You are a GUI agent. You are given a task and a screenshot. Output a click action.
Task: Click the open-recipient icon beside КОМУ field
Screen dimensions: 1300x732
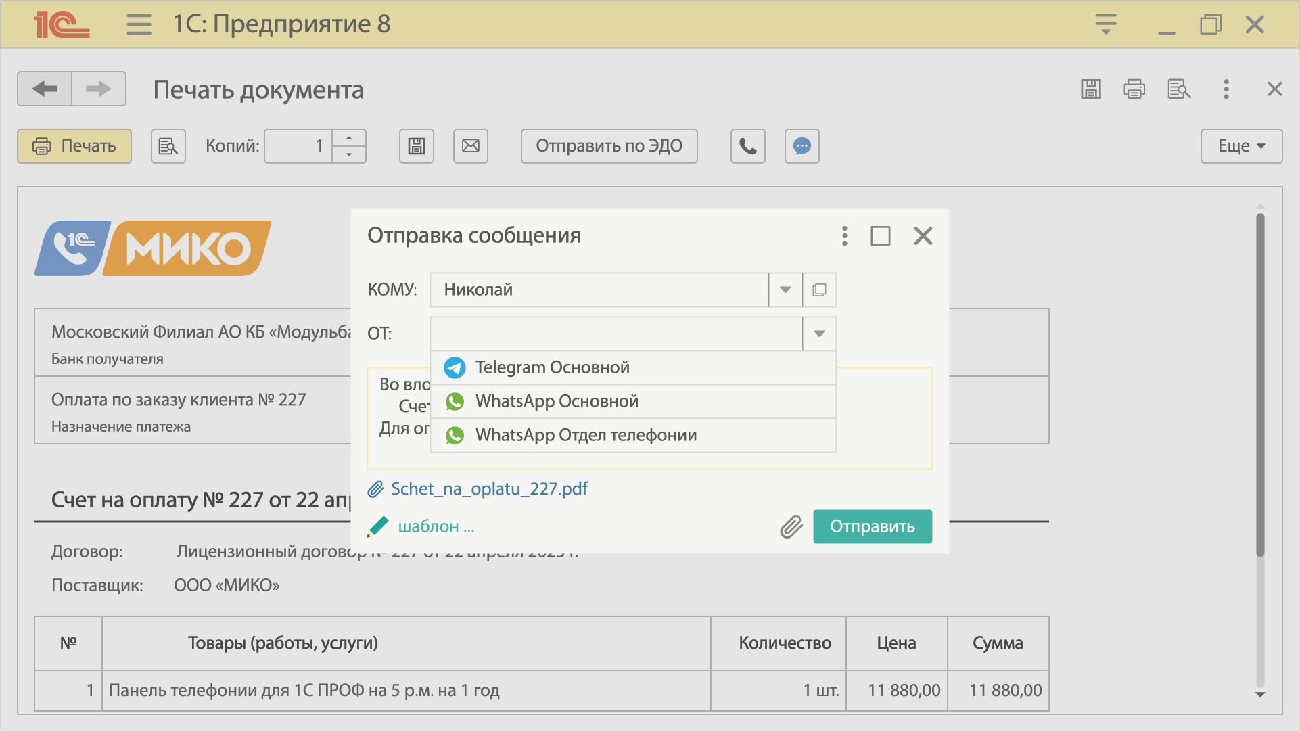pyautogui.click(x=819, y=290)
